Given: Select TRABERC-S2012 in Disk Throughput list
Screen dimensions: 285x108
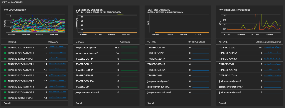Looking at the screenshot, I should point(227,47).
